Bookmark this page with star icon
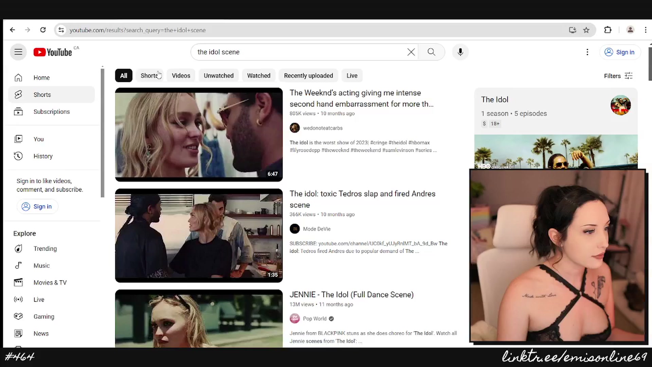 click(x=586, y=30)
